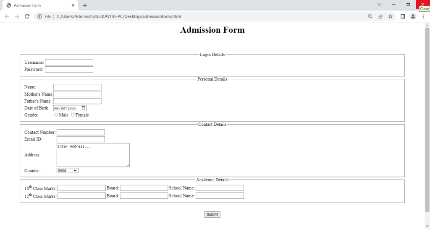
Task: Click the address bar URL
Action: coord(119,16)
